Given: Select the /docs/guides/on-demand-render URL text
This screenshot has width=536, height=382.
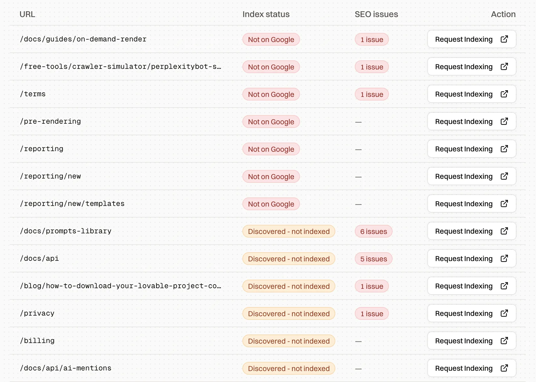Looking at the screenshot, I should (x=83, y=39).
